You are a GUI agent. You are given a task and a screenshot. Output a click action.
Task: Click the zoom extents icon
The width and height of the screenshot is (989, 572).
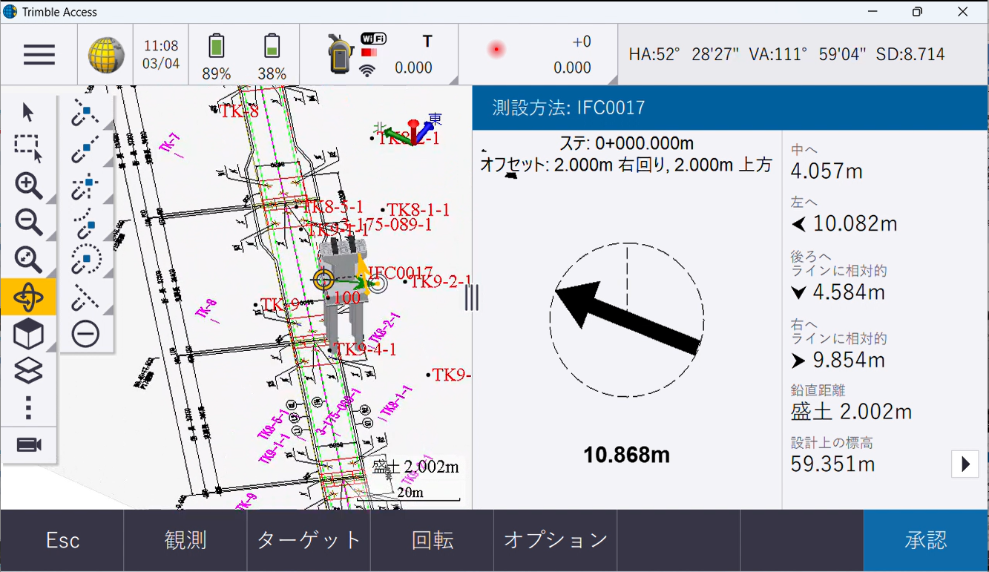pyautogui.click(x=28, y=260)
